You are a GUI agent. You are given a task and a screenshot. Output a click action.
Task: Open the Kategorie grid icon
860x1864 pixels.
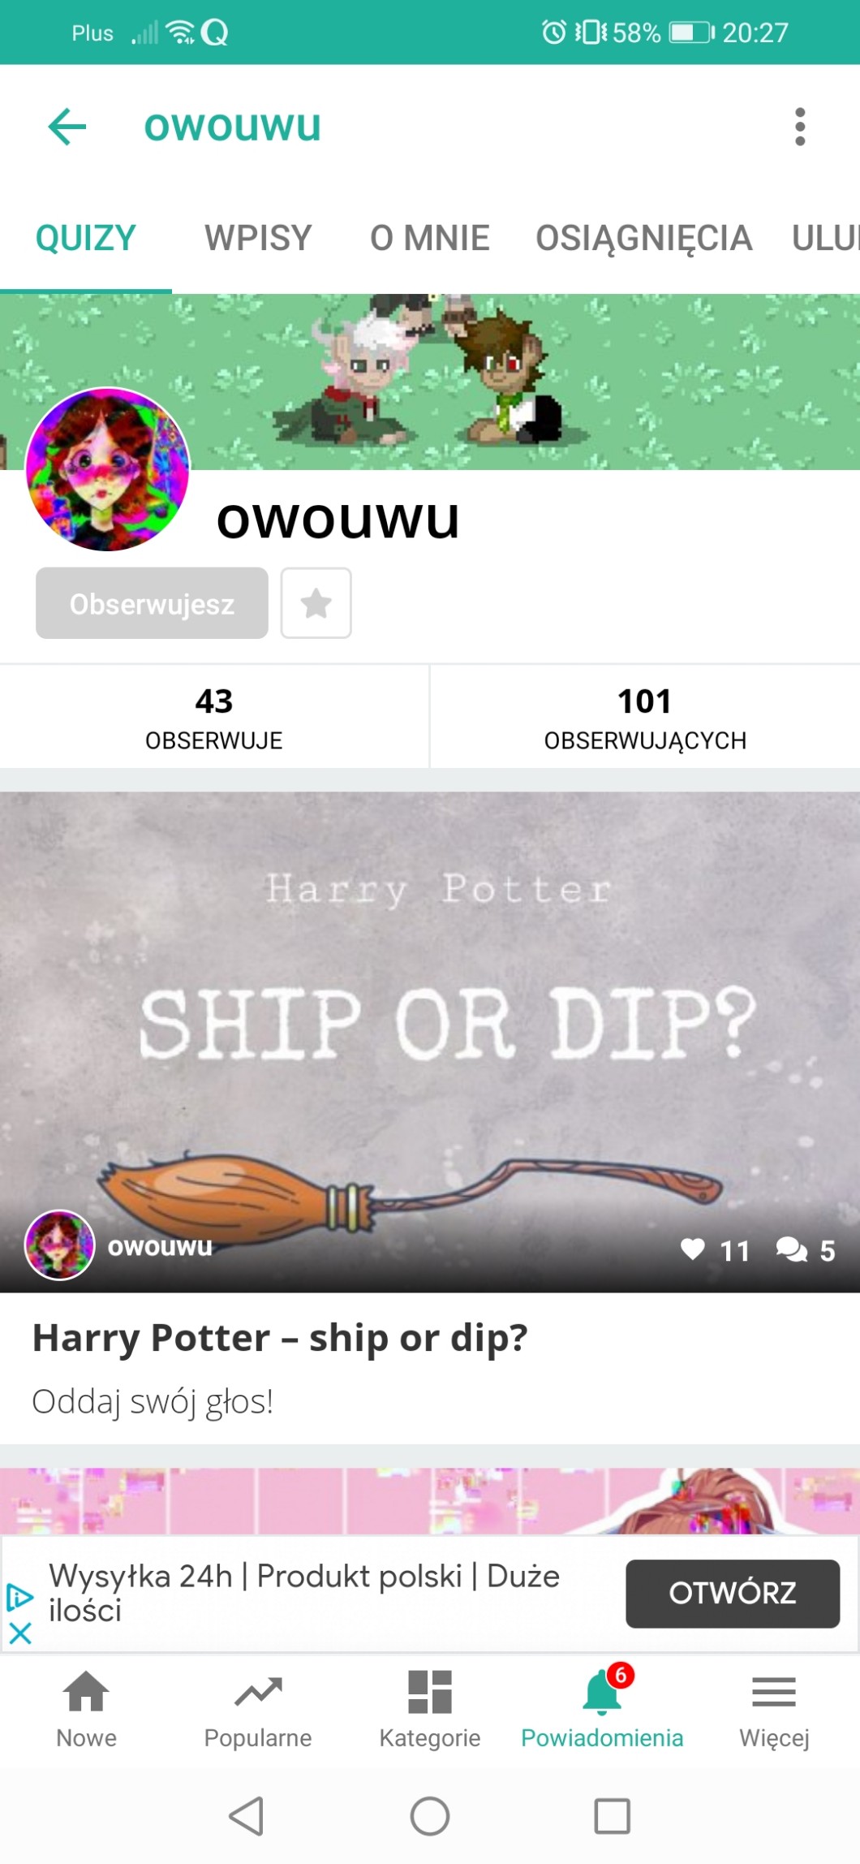[430, 1693]
